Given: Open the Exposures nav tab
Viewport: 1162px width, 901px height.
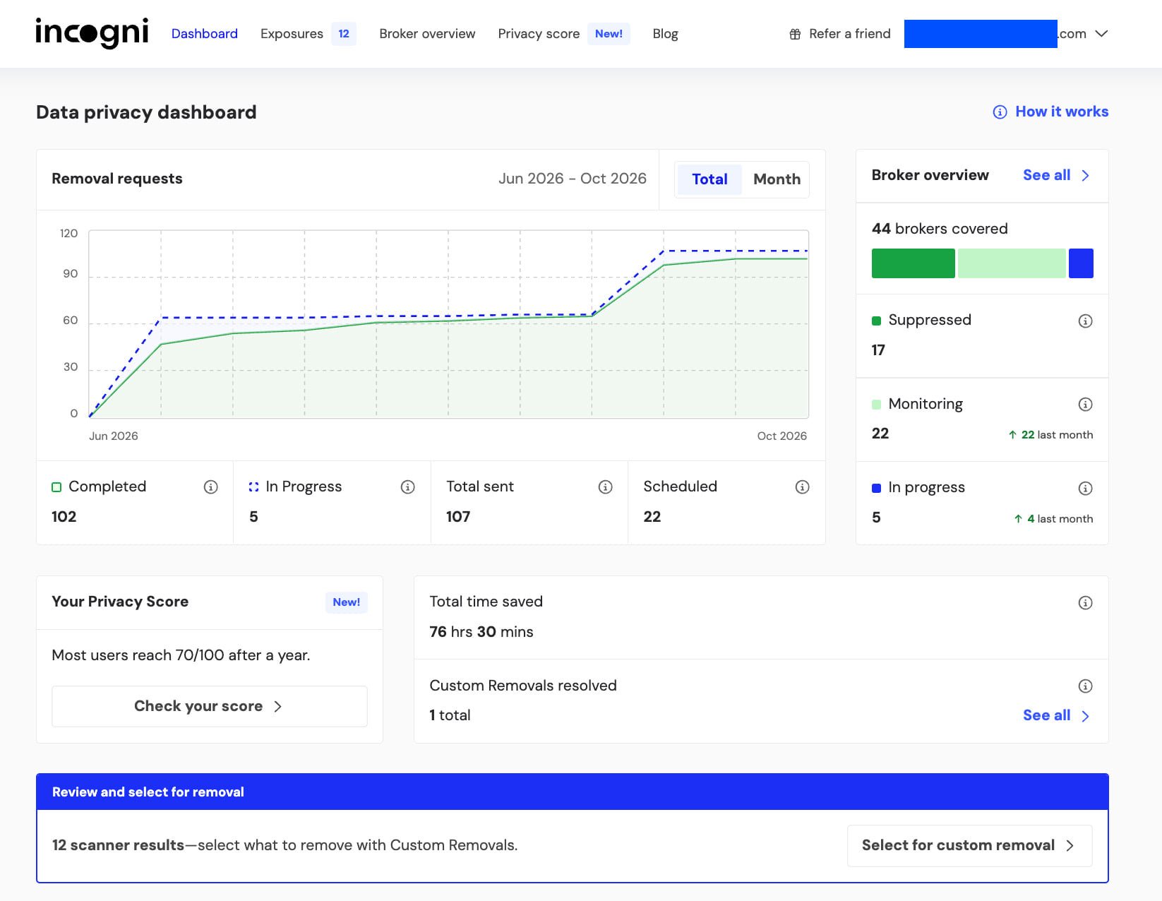Looking at the screenshot, I should (x=292, y=34).
